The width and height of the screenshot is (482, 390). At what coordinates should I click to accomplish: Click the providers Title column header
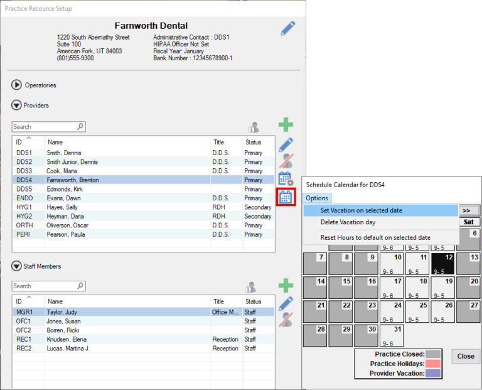pyautogui.click(x=226, y=142)
